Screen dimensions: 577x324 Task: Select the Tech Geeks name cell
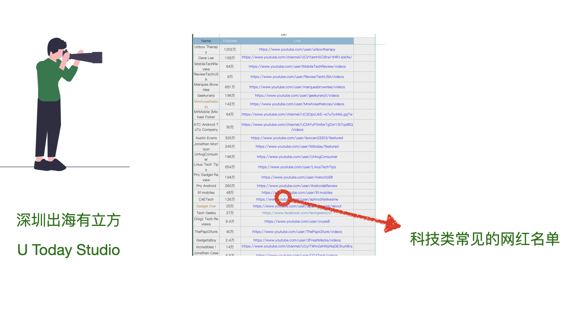coord(206,213)
